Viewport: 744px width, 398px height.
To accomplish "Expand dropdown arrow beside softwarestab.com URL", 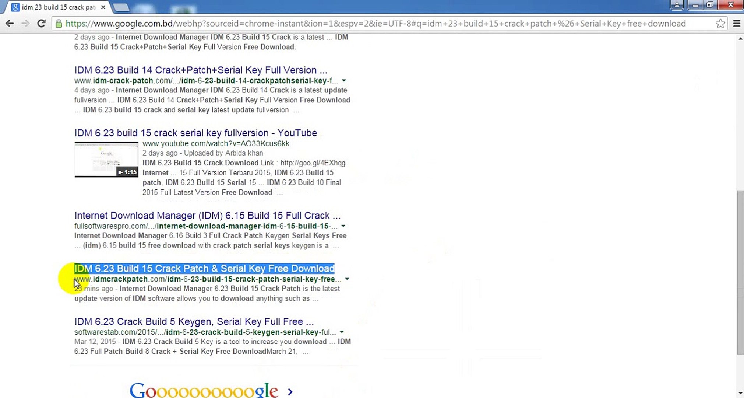I will (342, 332).
